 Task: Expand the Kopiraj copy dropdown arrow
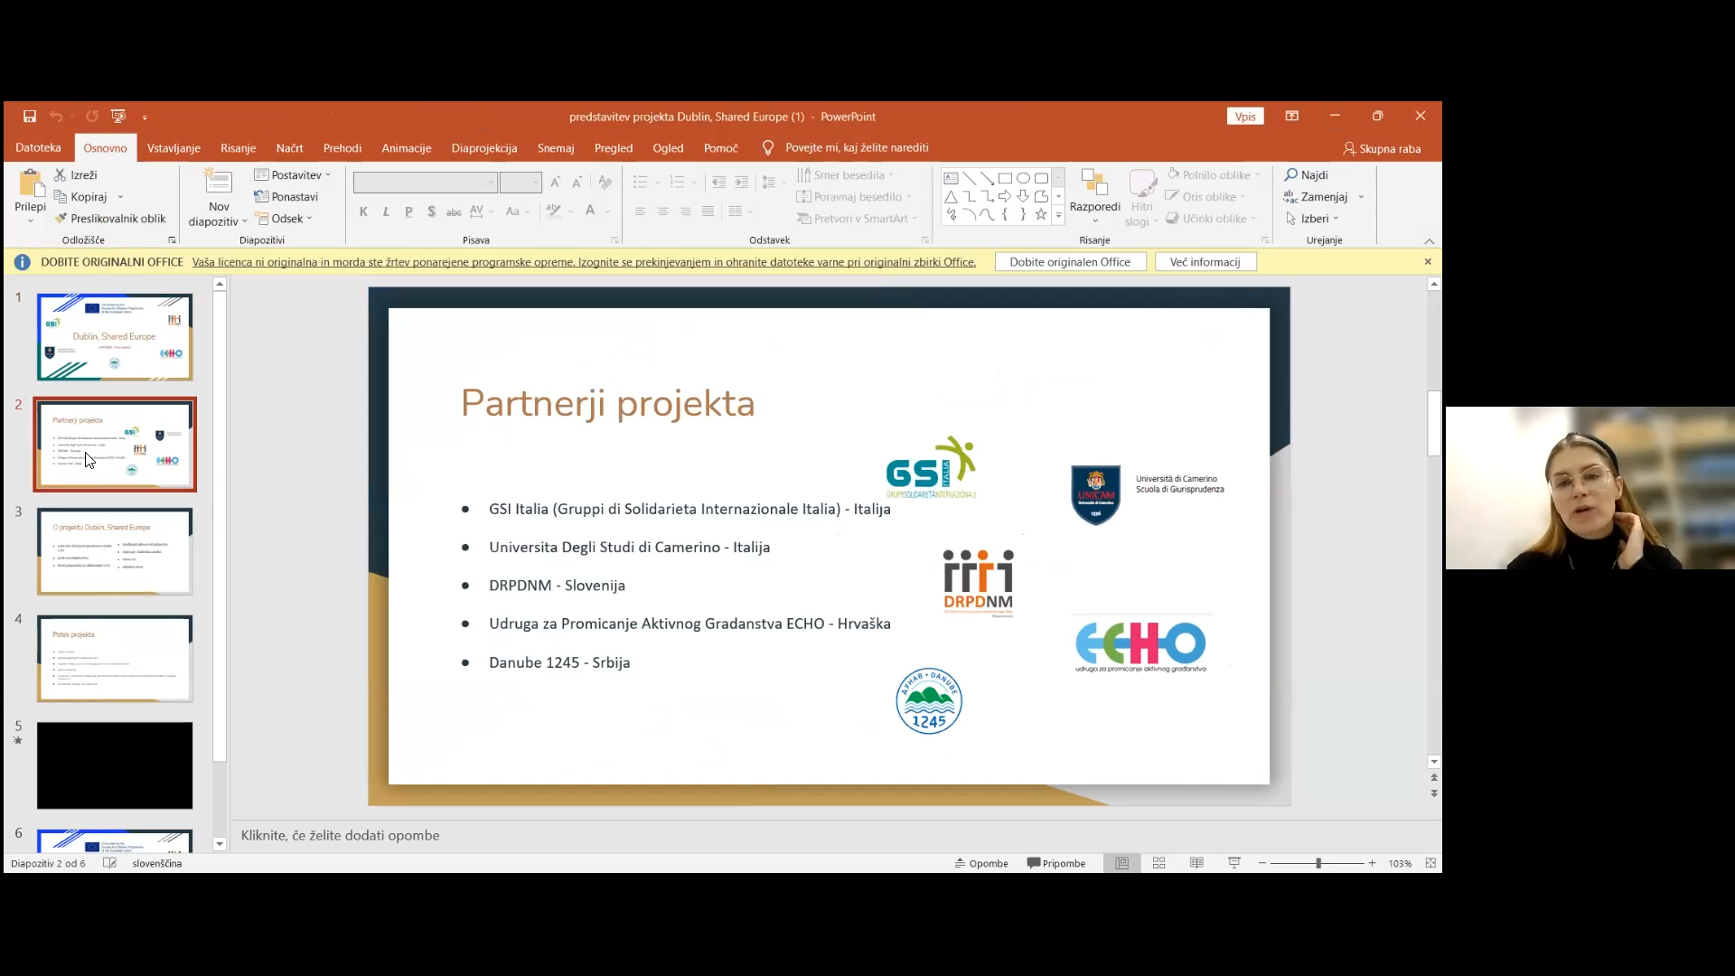click(120, 197)
